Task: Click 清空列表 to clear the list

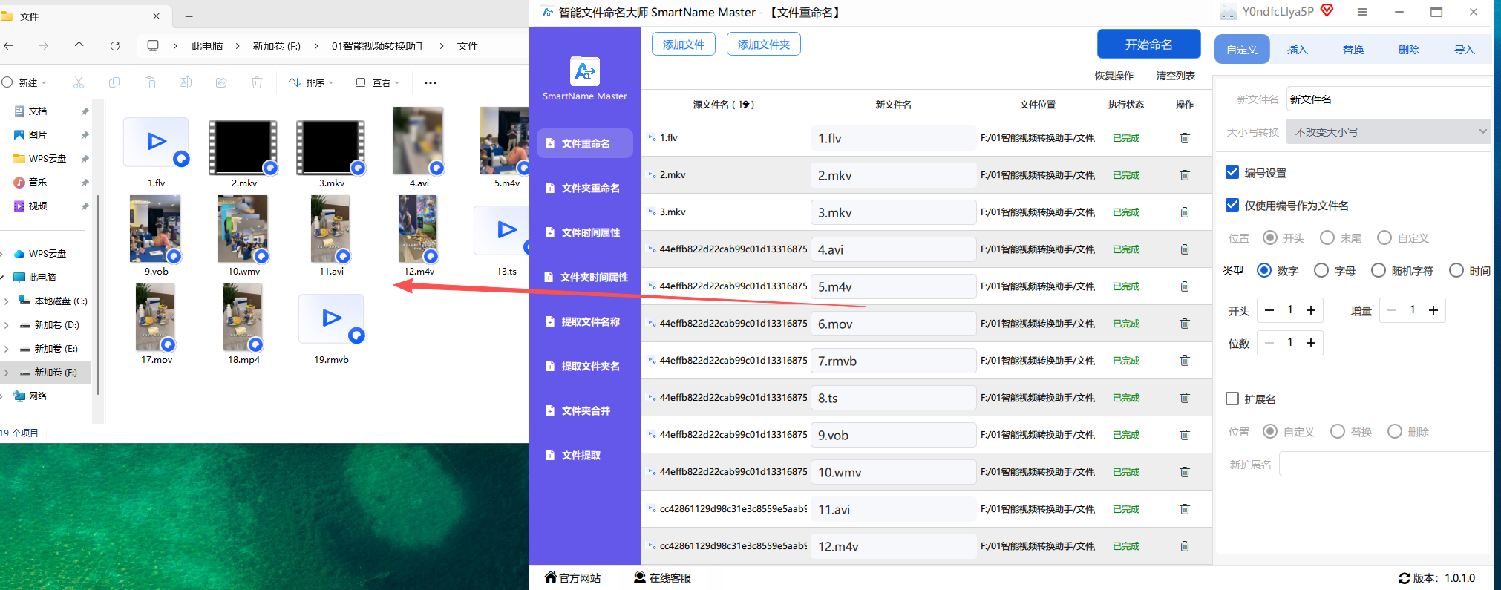Action: click(x=1176, y=76)
